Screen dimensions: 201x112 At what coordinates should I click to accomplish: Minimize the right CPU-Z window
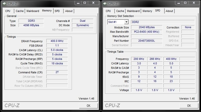[179, 3]
